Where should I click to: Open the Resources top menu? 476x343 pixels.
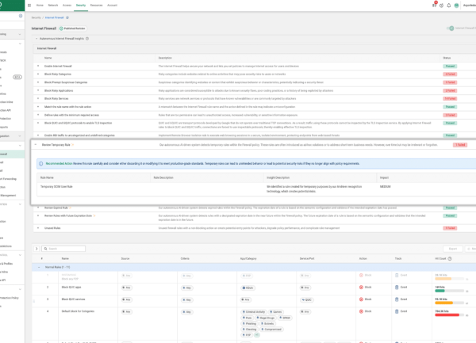[96, 6]
